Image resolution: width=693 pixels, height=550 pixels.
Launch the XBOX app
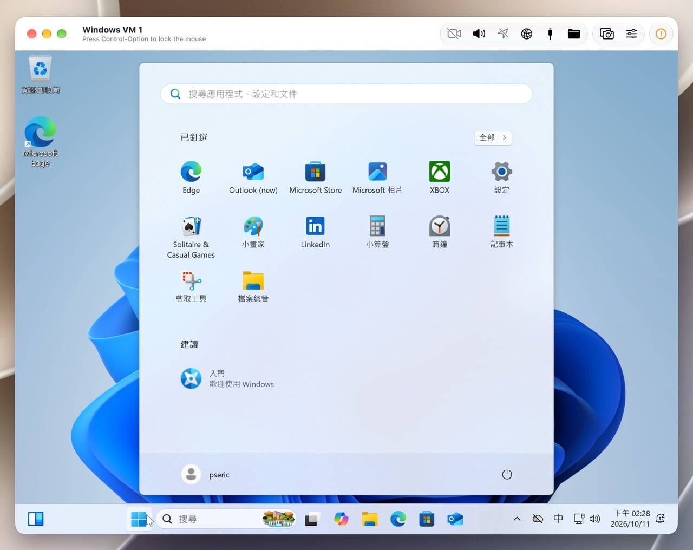440,178
